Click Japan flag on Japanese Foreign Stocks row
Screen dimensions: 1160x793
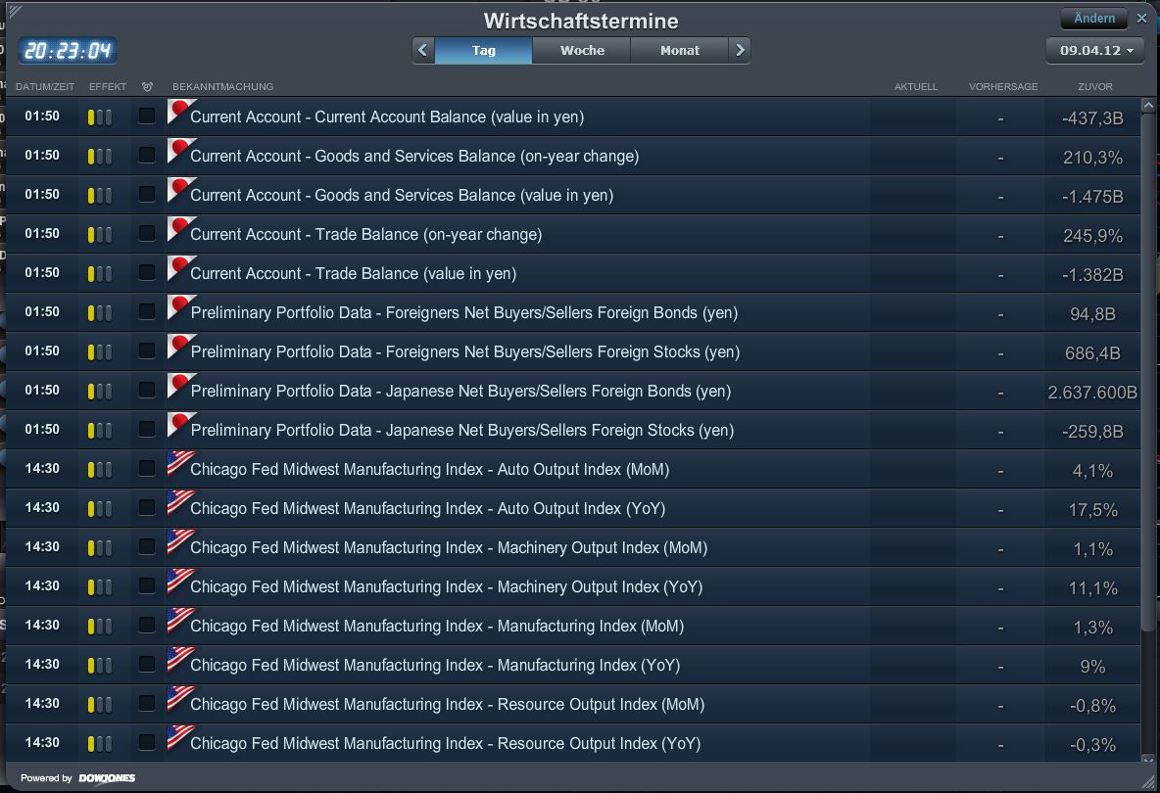[x=181, y=425]
